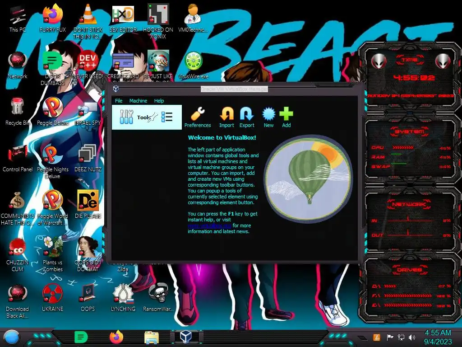462x347 pixels.
Task: Click the RAM usage bar in widget
Action: click(x=397, y=155)
